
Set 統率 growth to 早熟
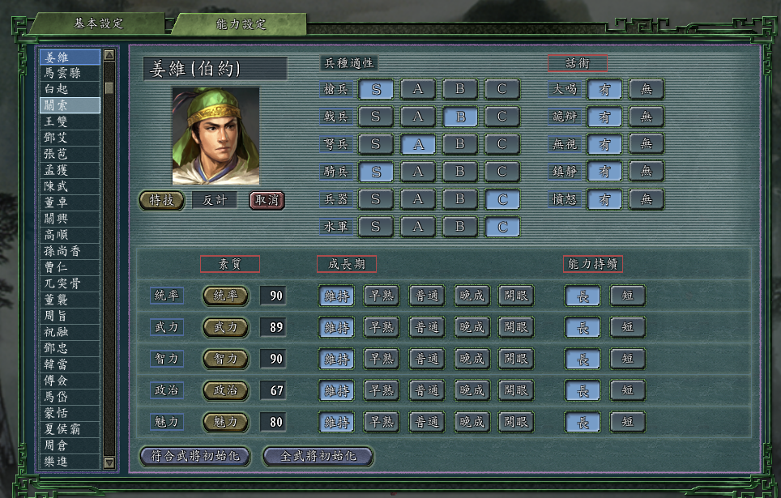tap(382, 296)
